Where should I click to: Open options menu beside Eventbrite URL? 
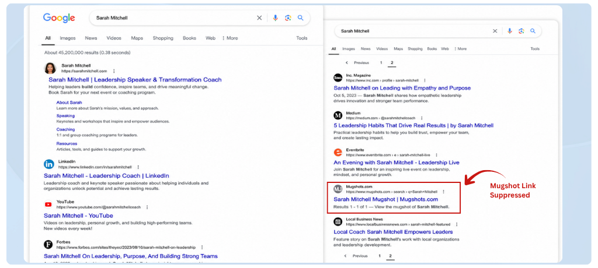436,156
